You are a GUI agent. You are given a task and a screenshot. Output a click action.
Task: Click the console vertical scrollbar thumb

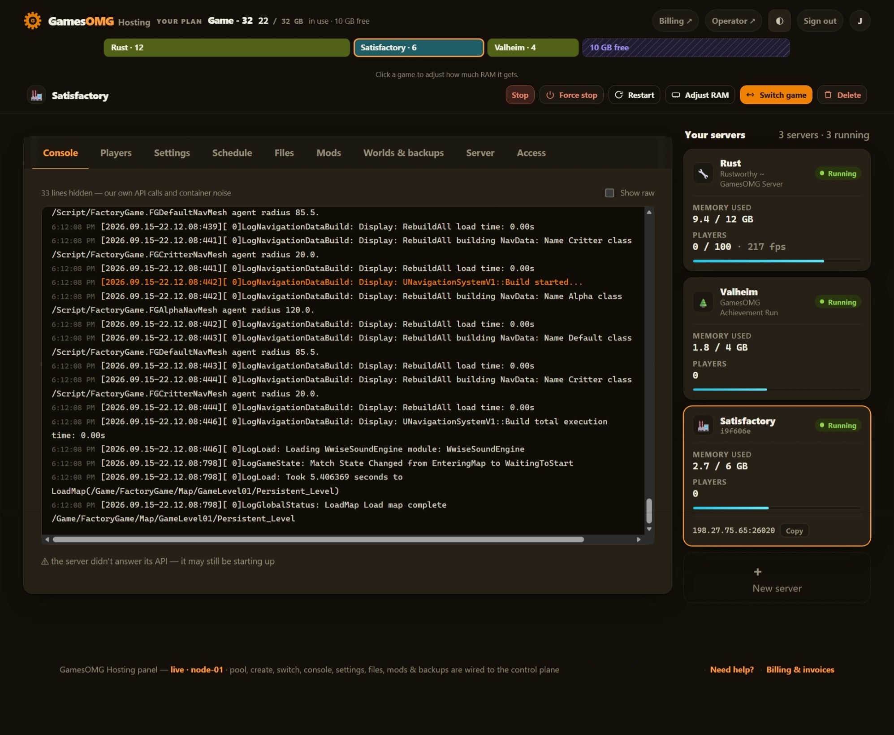click(x=649, y=511)
